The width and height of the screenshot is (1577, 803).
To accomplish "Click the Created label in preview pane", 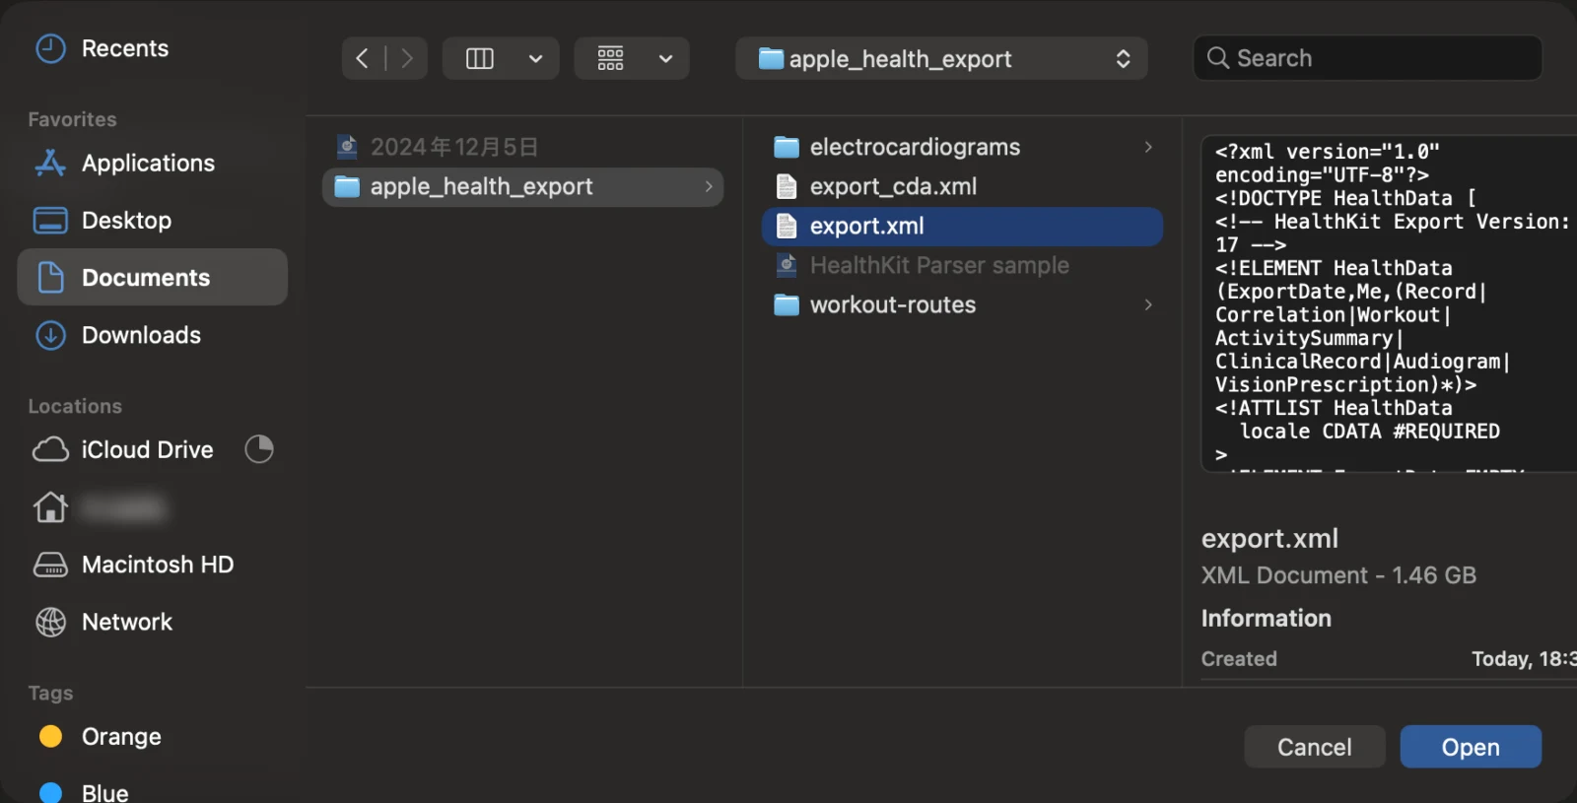I will tap(1239, 658).
